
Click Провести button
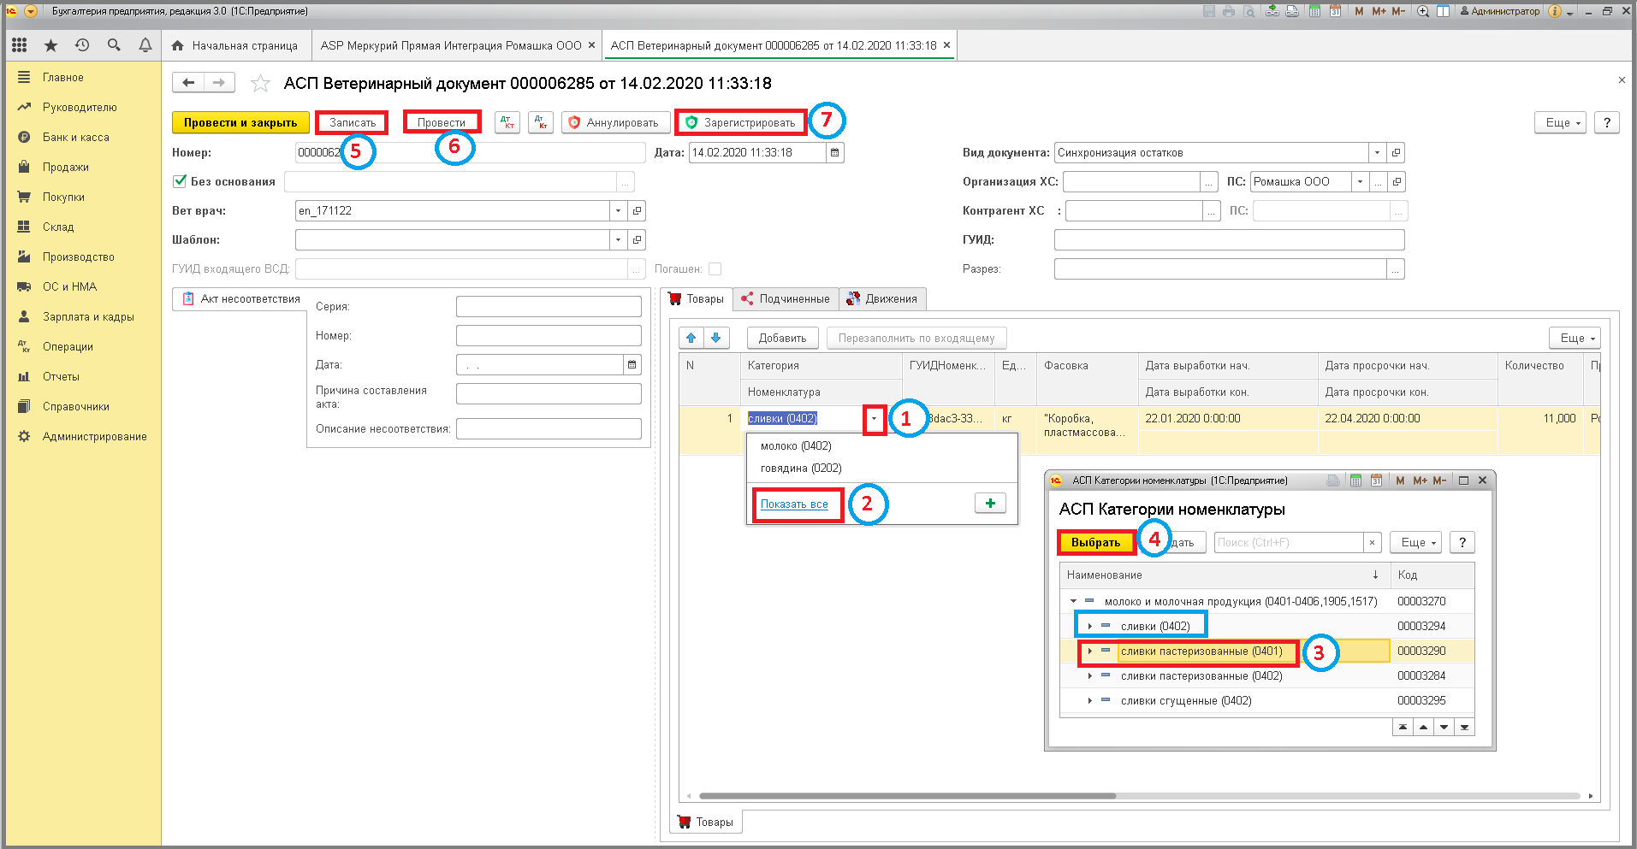pyautogui.click(x=442, y=122)
